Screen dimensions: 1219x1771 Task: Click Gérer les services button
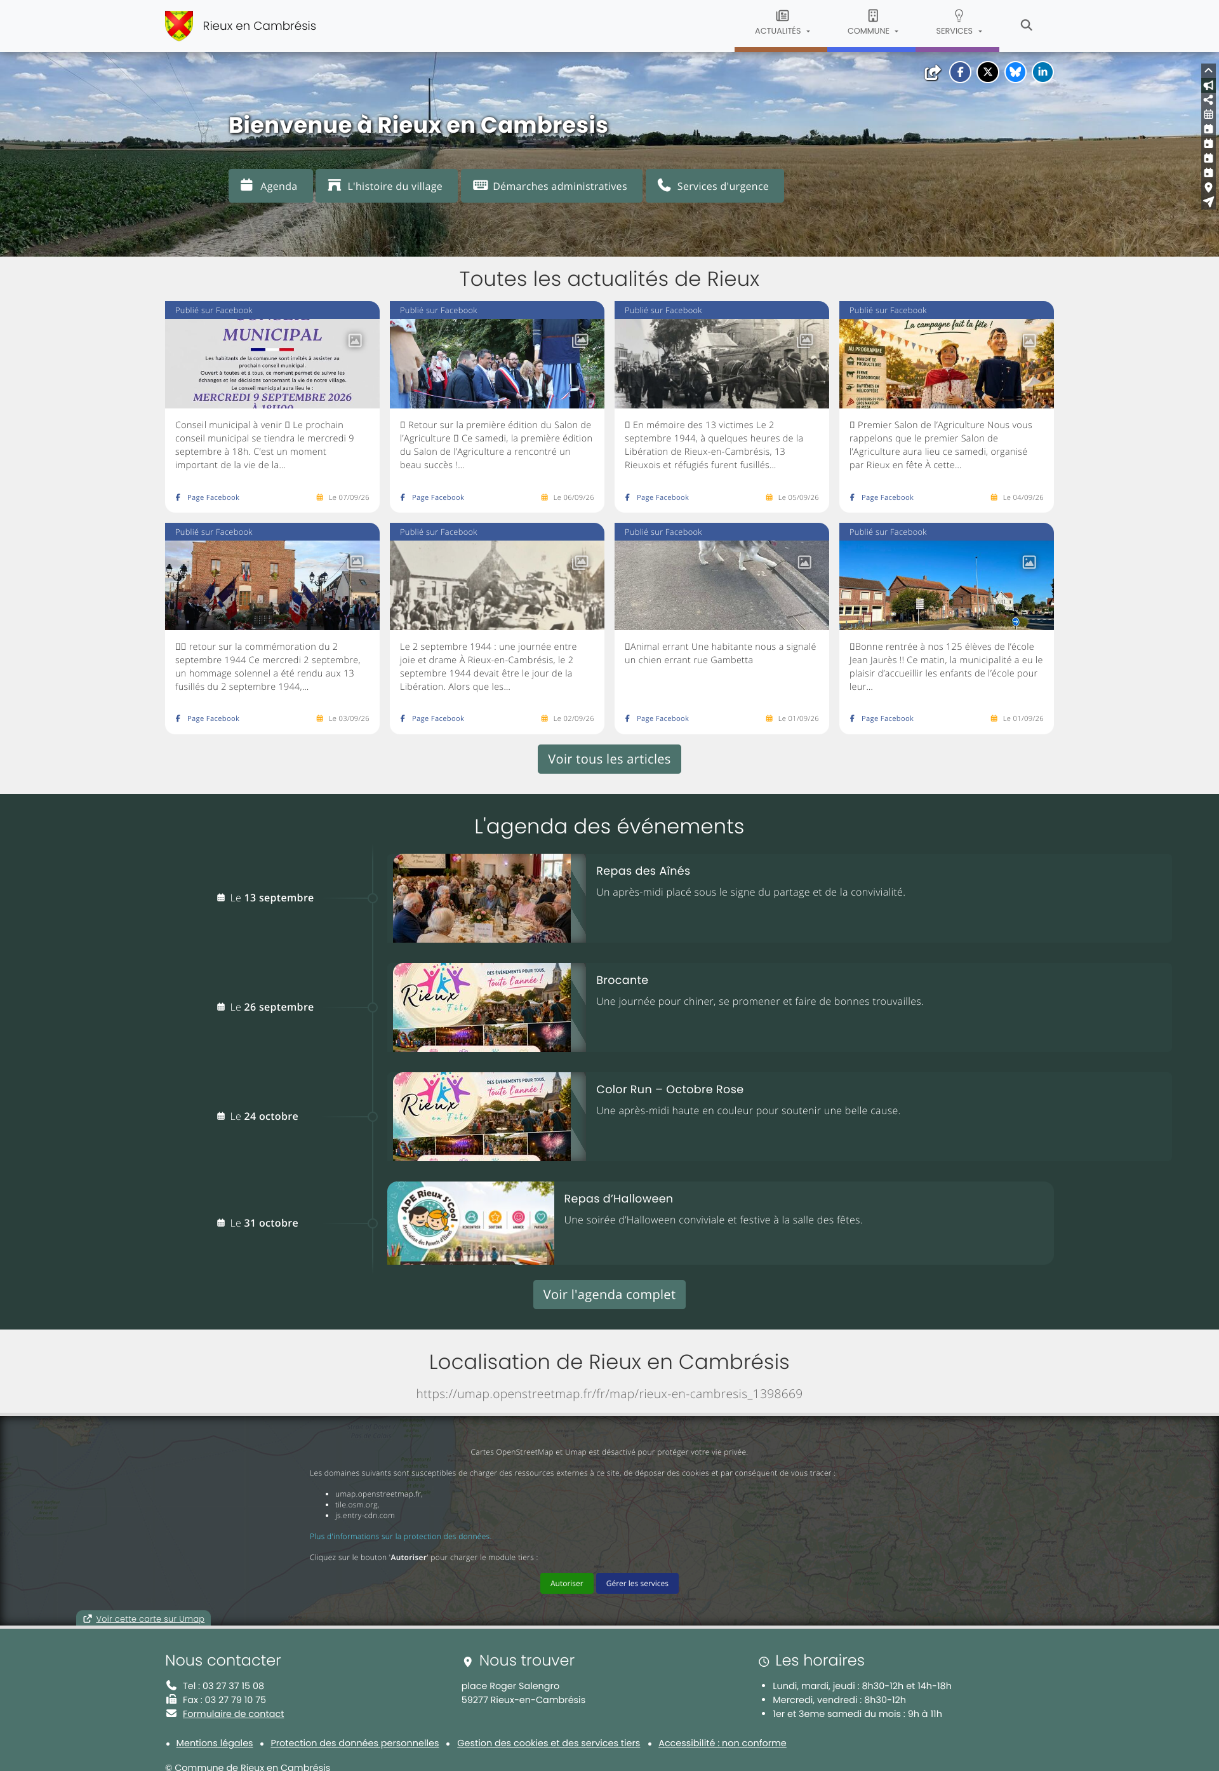637,1583
